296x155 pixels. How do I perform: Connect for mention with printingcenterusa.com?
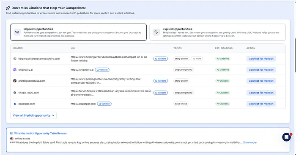coord(261,81)
